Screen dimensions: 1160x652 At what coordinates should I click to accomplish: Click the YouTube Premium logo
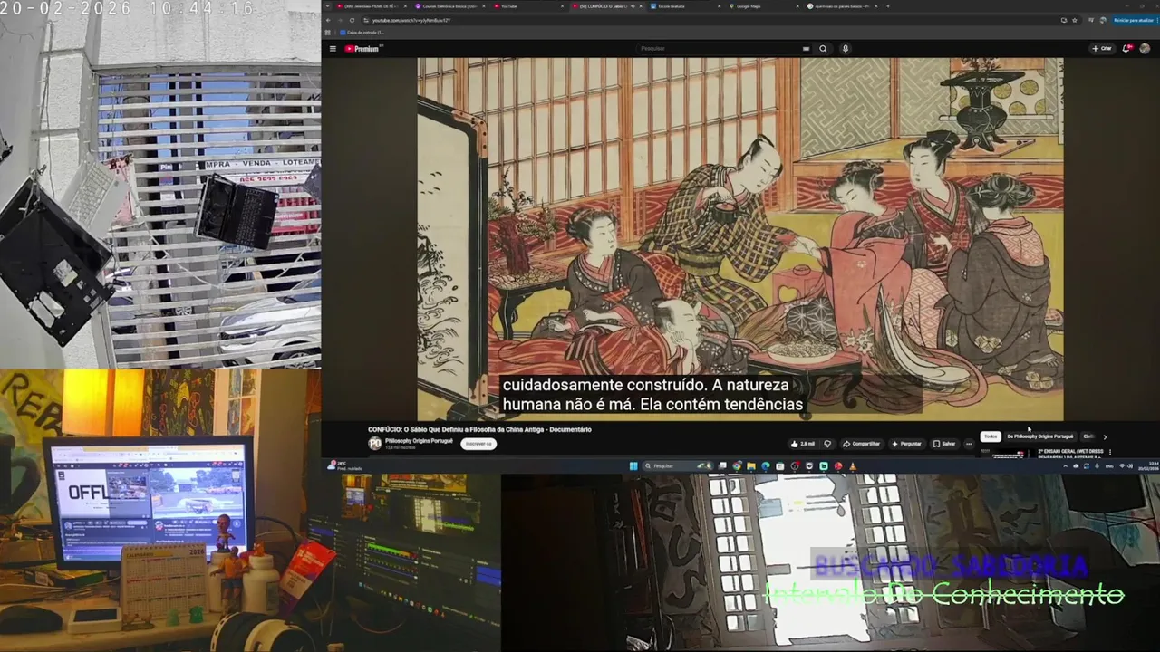[x=362, y=49]
